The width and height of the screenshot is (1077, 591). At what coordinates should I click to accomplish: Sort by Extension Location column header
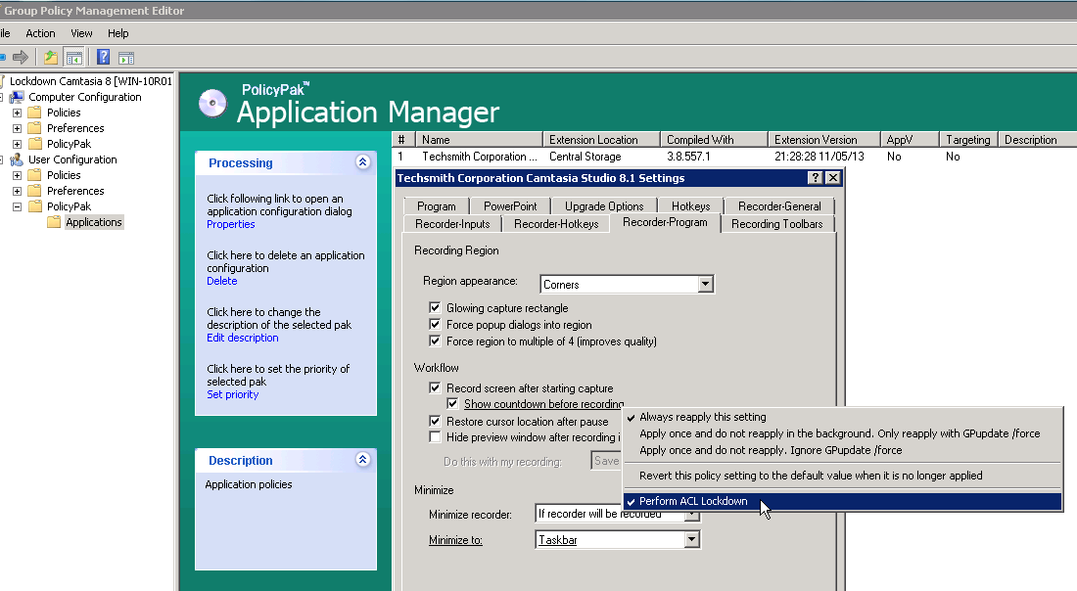click(x=601, y=139)
